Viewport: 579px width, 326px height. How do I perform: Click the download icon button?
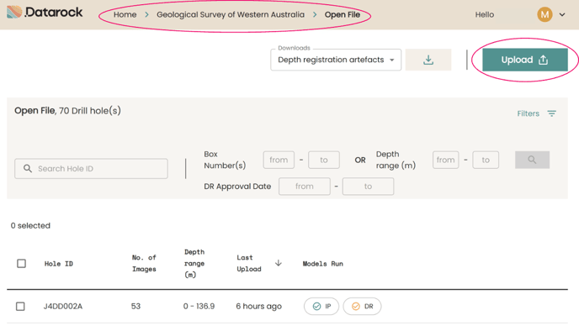point(428,60)
